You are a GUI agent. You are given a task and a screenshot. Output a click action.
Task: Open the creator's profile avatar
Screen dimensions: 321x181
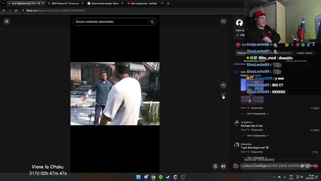pos(239,23)
